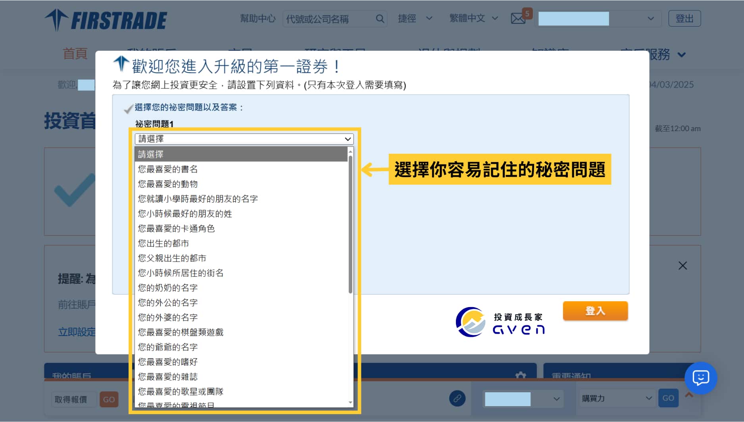Open the 購買力 dropdown
The height and width of the screenshot is (422, 744).
tap(616, 399)
